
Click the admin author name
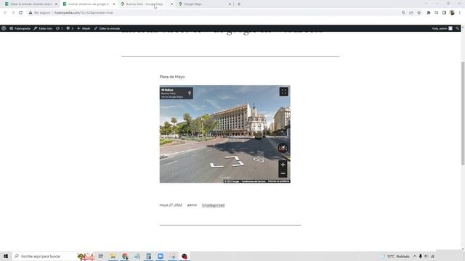[x=192, y=205]
